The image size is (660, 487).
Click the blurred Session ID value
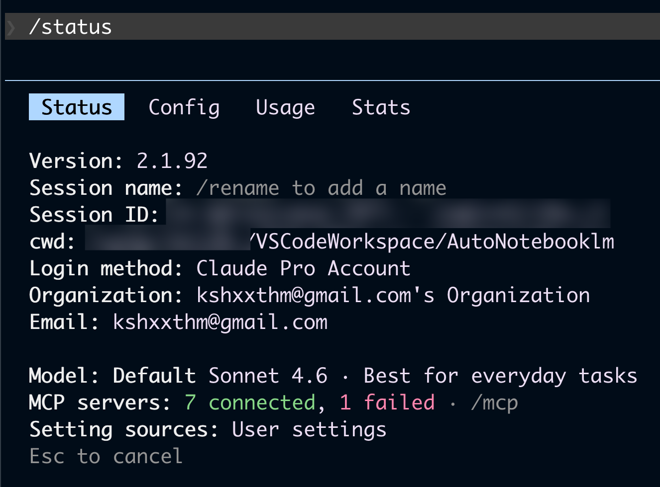(x=388, y=214)
